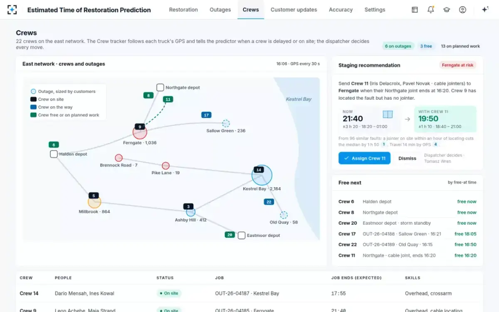Open the Customer updates tab

click(x=294, y=10)
